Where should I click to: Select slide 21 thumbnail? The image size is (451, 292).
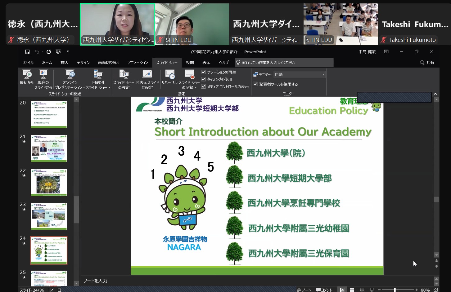tap(49, 148)
